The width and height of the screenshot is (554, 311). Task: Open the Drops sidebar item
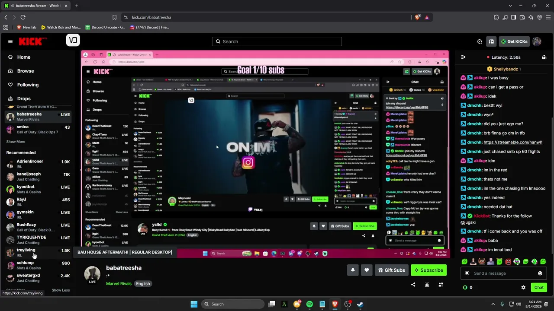[38, 98]
